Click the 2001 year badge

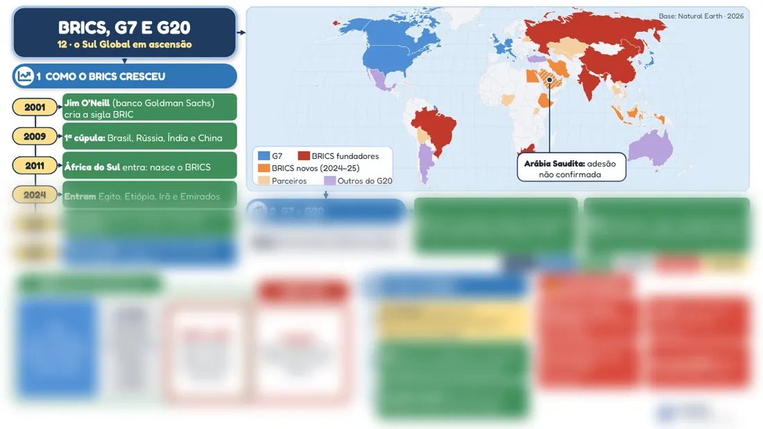tap(35, 107)
